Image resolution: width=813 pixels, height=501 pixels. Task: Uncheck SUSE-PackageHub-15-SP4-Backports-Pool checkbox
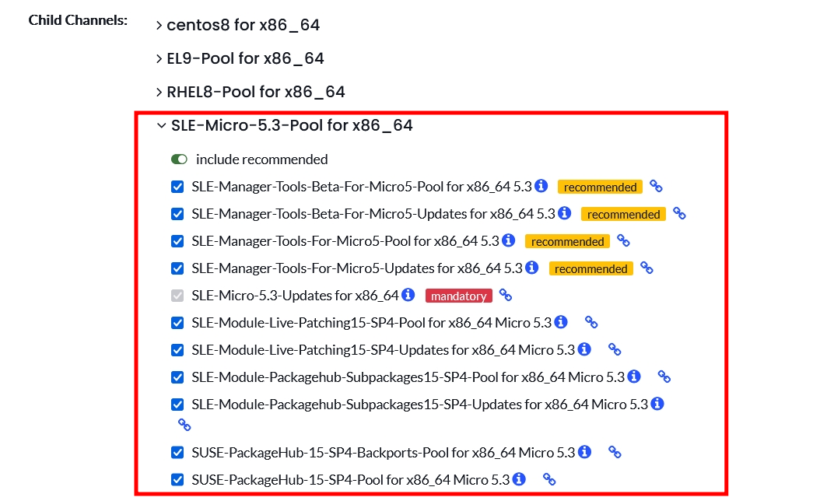(177, 452)
